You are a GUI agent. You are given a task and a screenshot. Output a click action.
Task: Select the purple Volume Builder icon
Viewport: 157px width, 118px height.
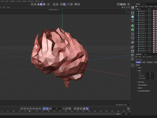tap(132, 34)
